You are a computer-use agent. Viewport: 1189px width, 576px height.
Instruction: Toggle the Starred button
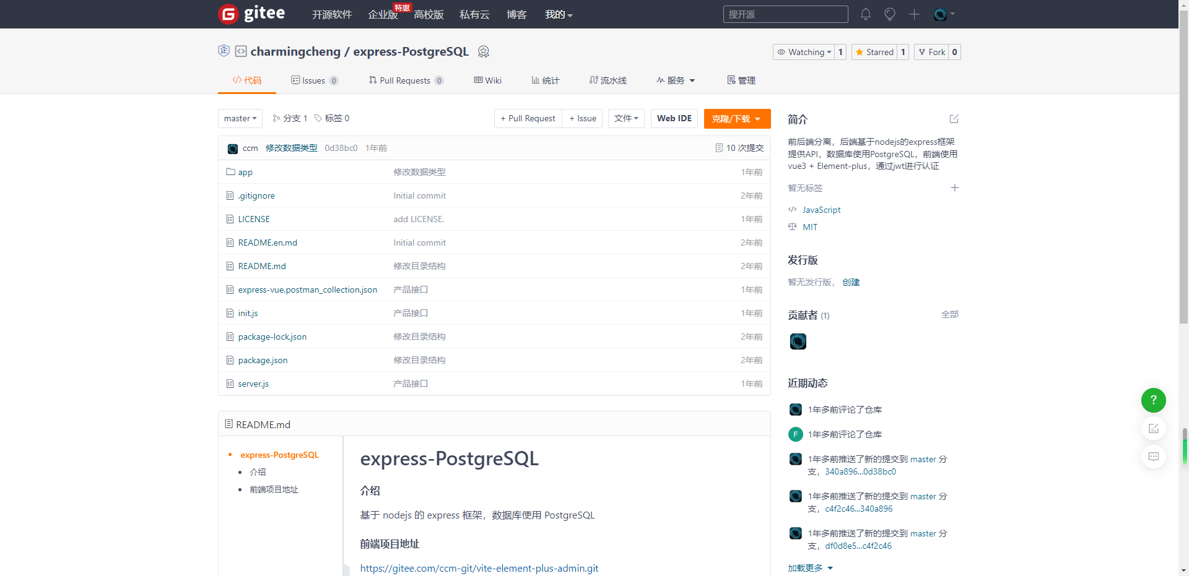pos(874,52)
